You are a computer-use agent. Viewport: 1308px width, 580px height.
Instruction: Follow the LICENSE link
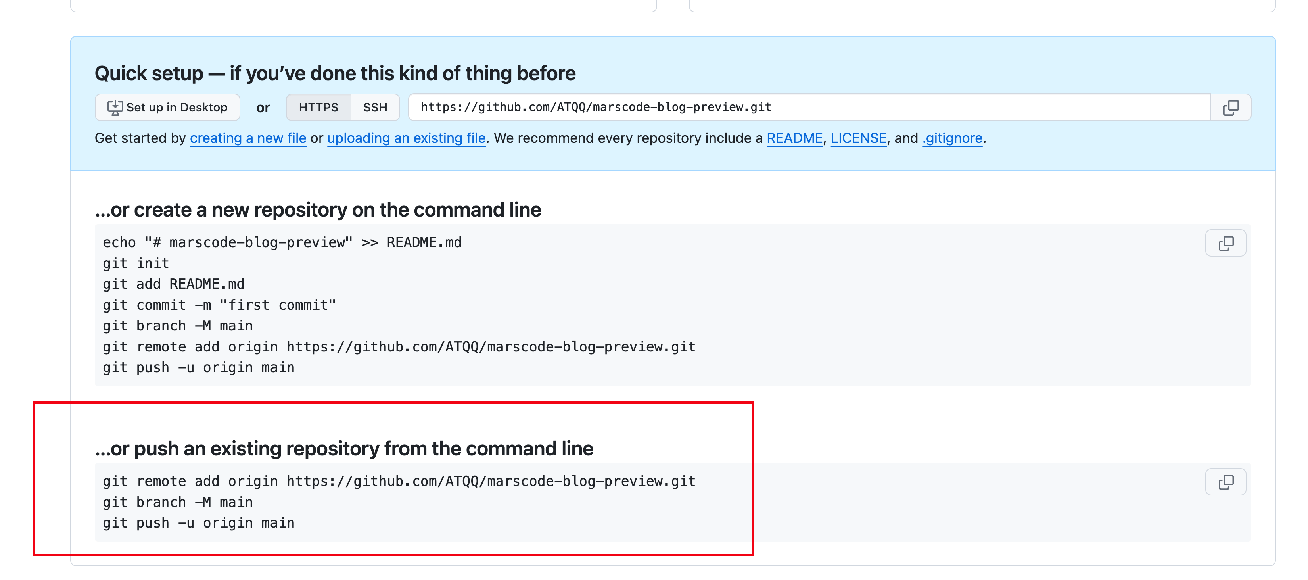858,138
